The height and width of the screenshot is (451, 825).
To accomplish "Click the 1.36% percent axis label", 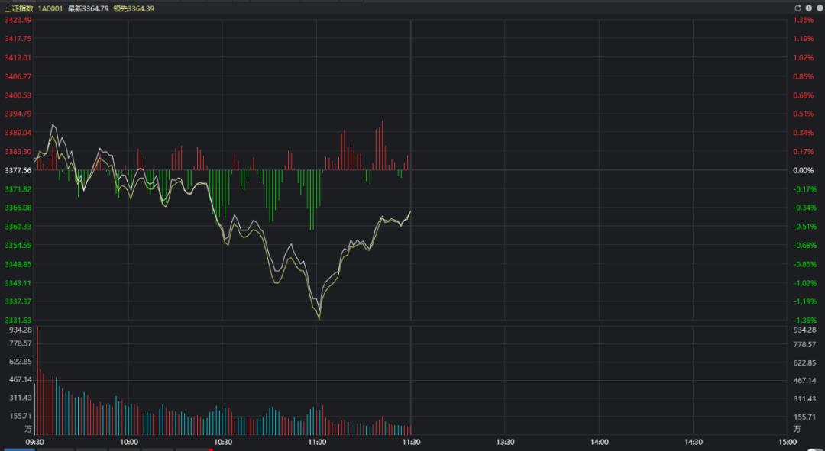I will click(804, 20).
